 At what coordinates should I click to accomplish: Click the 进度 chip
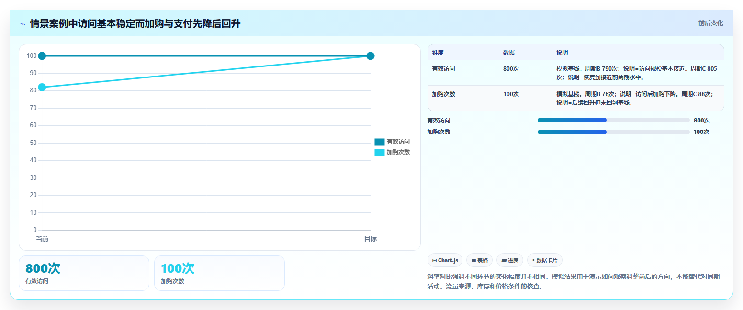coord(510,260)
